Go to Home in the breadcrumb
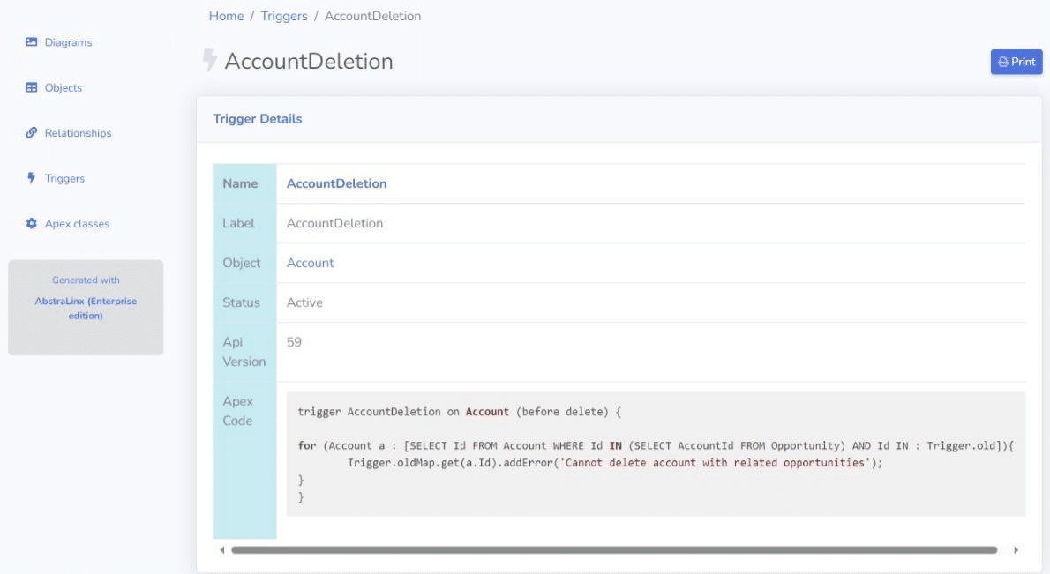 (225, 16)
